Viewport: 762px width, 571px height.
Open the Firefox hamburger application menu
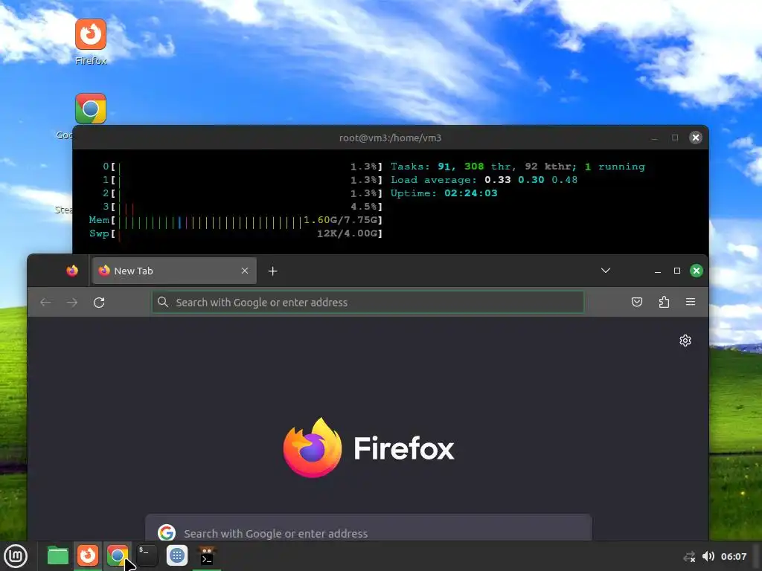[x=691, y=302]
